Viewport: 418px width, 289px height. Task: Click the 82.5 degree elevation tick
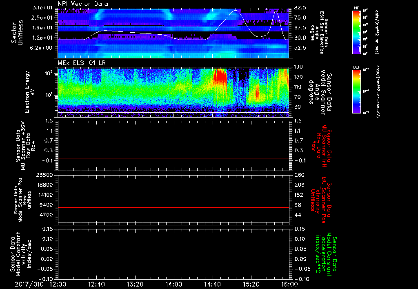click(300, 8)
